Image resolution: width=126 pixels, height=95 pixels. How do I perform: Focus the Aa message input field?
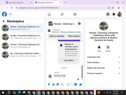click(x=70, y=84)
